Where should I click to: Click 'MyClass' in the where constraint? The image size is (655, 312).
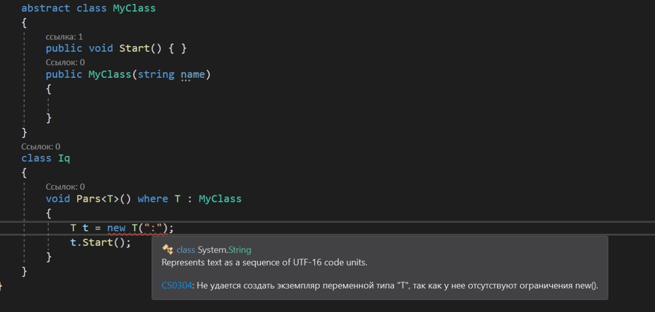tap(220, 198)
